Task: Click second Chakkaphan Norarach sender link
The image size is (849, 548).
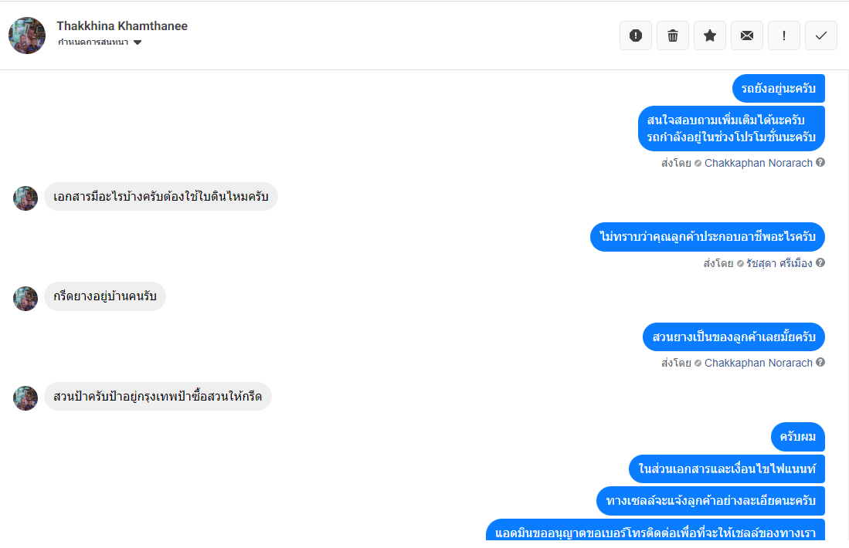Action: click(758, 363)
